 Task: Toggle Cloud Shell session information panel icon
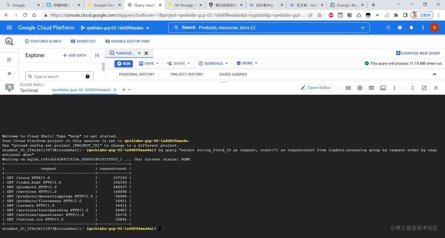pos(383,88)
